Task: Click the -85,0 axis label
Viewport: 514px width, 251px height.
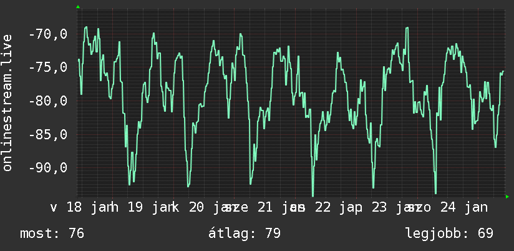Action: click(x=48, y=134)
